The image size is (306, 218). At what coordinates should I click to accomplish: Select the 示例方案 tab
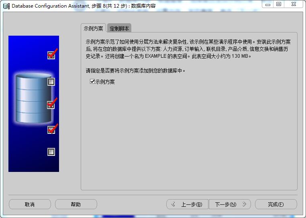tap(93, 28)
